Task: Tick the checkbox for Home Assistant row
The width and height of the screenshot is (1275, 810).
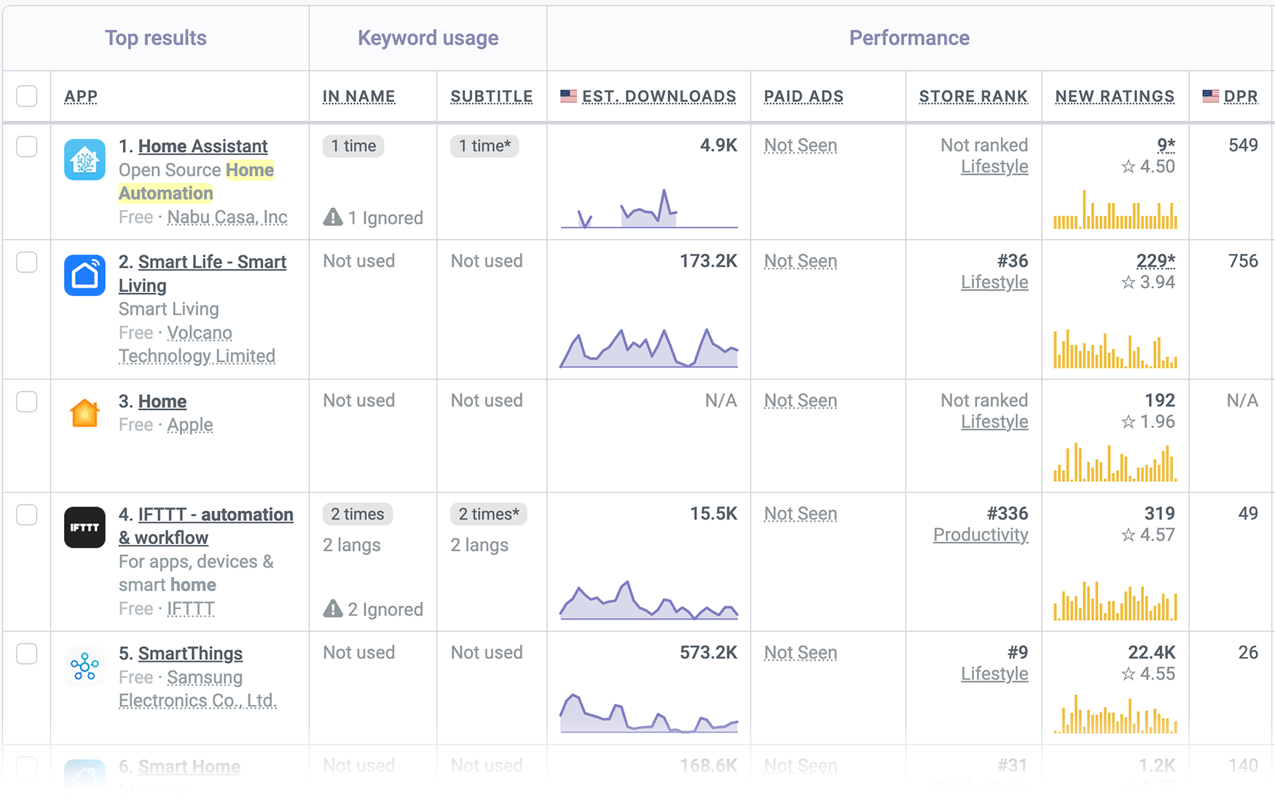Action: pos(27,146)
